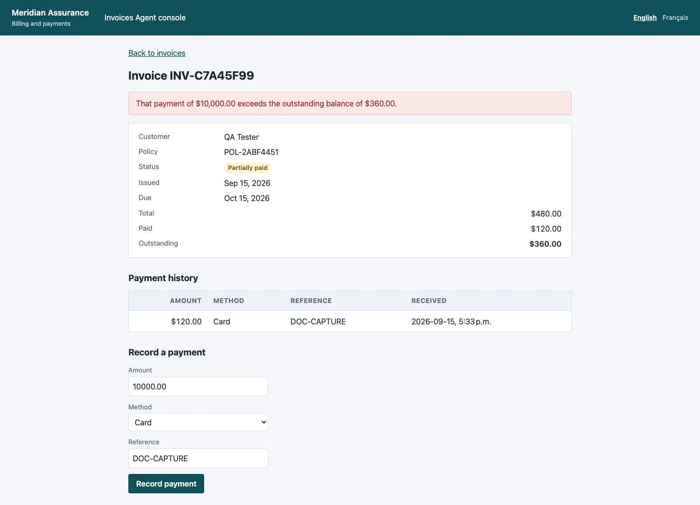
Task: Click the issued date Sep 15, 2026
Action: point(247,183)
